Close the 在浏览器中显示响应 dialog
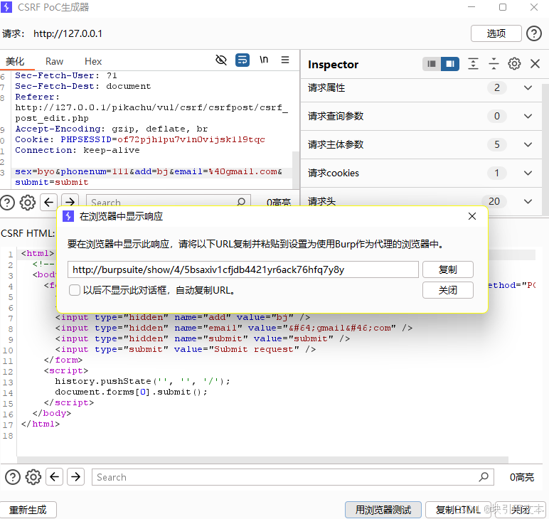Viewport: 549px width, 519px height. (x=472, y=216)
